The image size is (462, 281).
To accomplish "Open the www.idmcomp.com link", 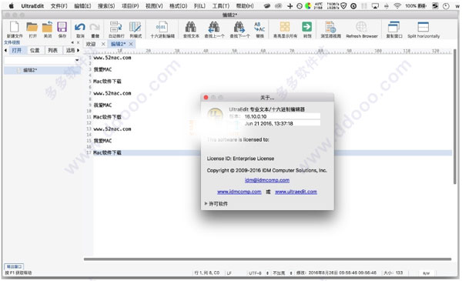I will [239, 192].
